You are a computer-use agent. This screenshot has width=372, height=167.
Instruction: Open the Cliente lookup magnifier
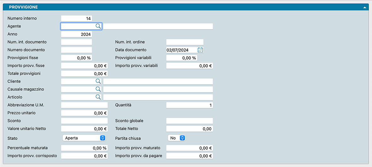coord(98,81)
